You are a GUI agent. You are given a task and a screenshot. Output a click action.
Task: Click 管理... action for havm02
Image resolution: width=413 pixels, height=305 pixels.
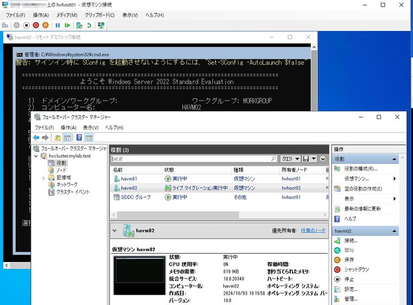[x=351, y=299]
